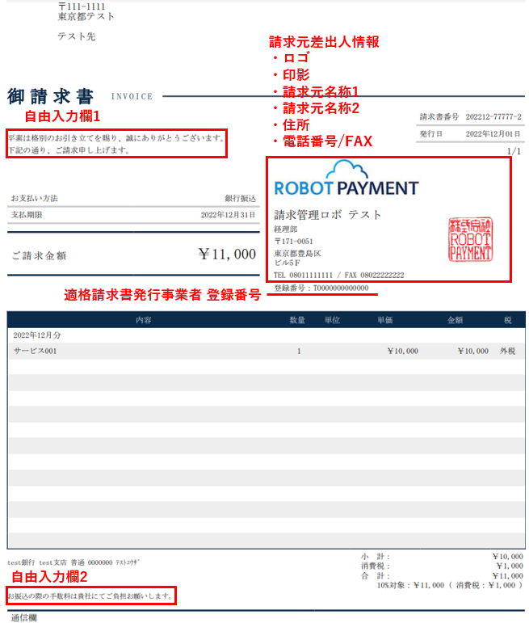
Task: Click the invoice number 202212-77777-2
Action: coord(493,117)
